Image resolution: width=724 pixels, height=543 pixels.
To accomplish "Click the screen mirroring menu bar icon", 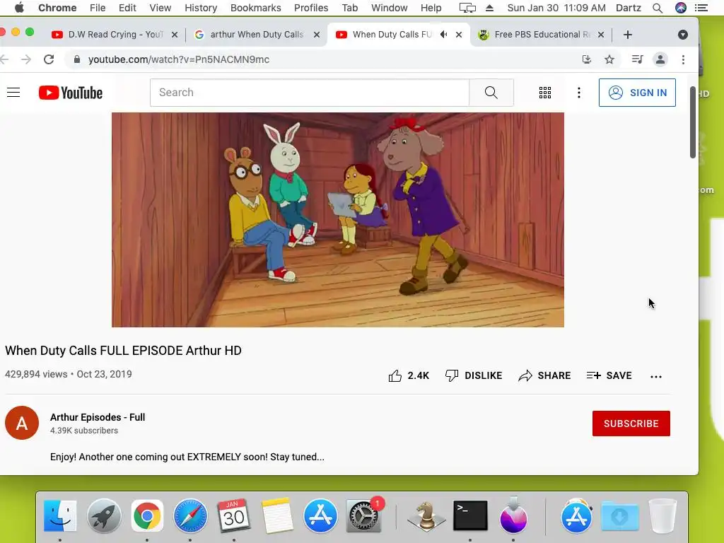I will click(x=467, y=8).
